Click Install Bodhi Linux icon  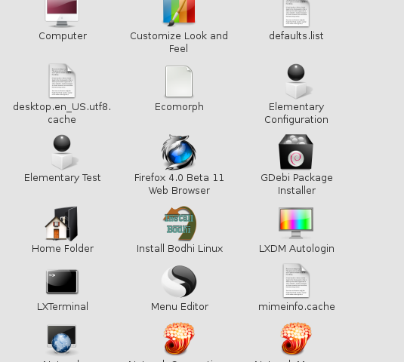click(179, 223)
